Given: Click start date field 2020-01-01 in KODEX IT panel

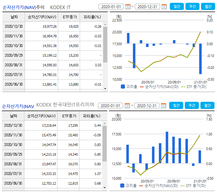Looking at the screenshot, I should [x=111, y=7].
